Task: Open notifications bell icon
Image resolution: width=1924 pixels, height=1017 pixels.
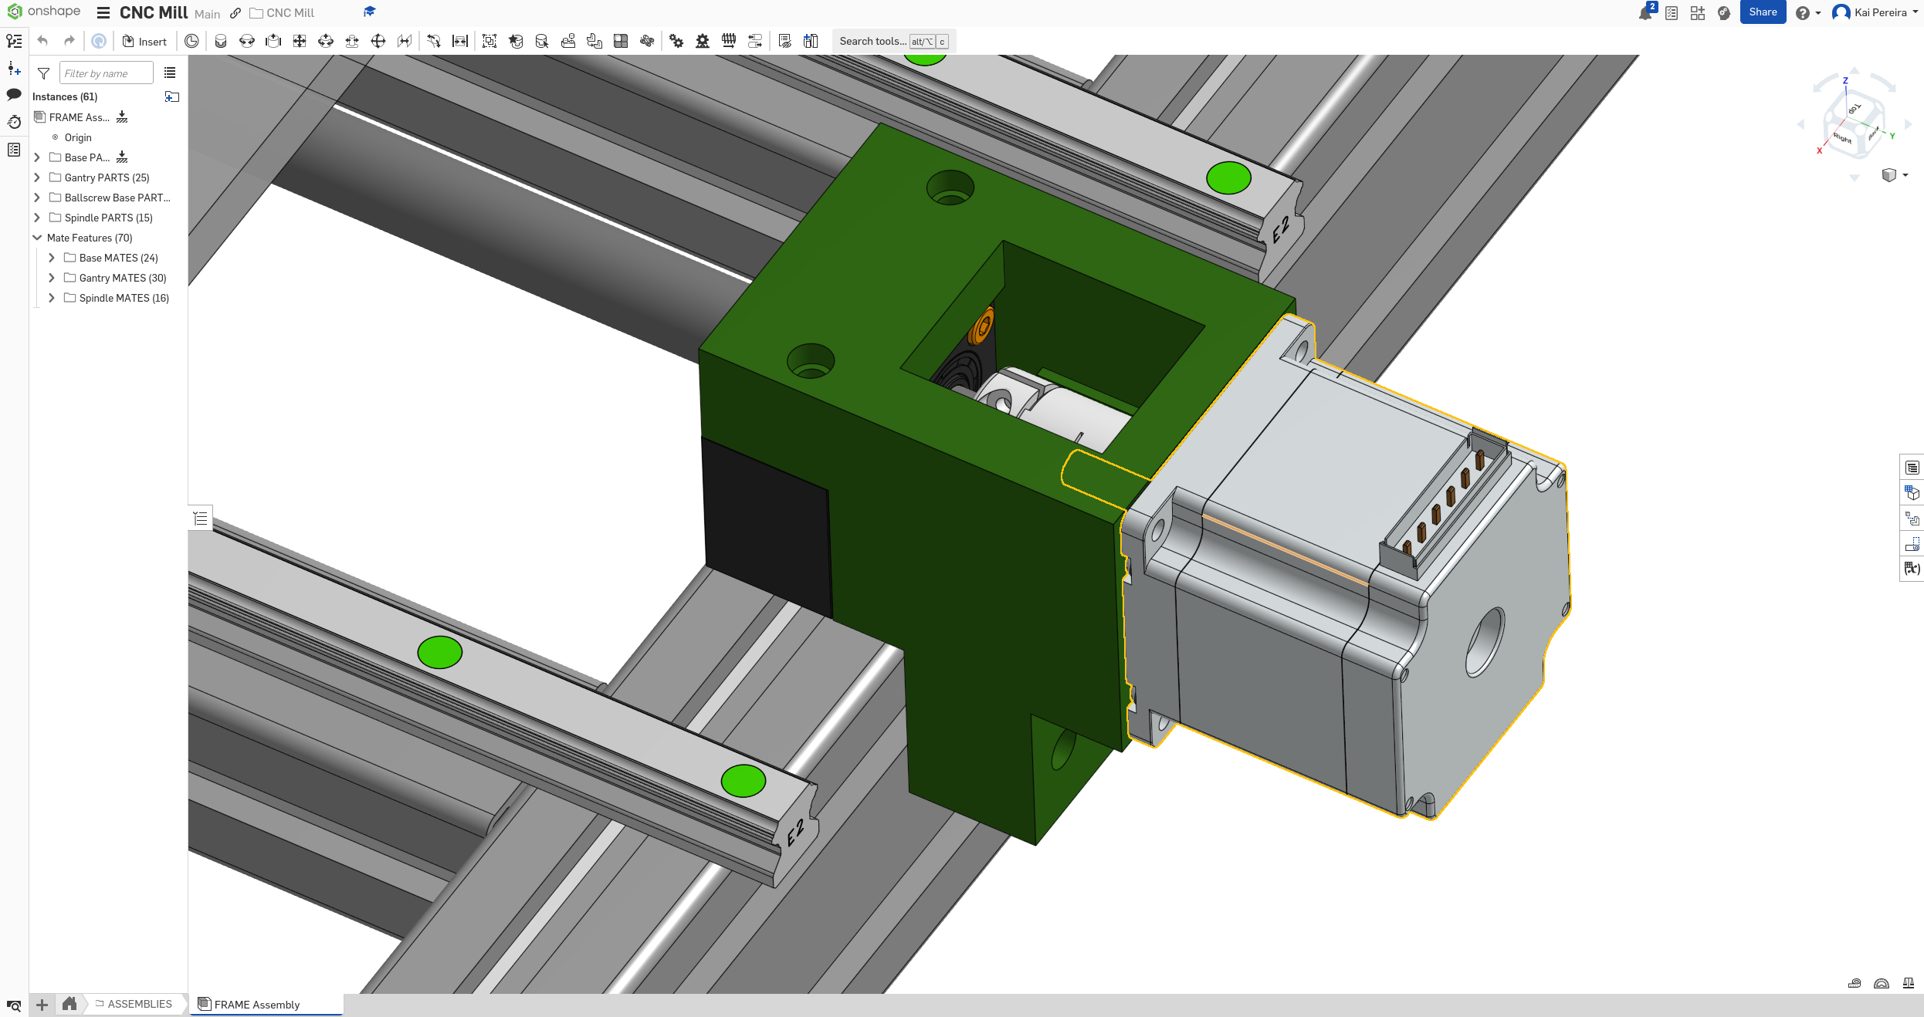Action: pos(1645,13)
